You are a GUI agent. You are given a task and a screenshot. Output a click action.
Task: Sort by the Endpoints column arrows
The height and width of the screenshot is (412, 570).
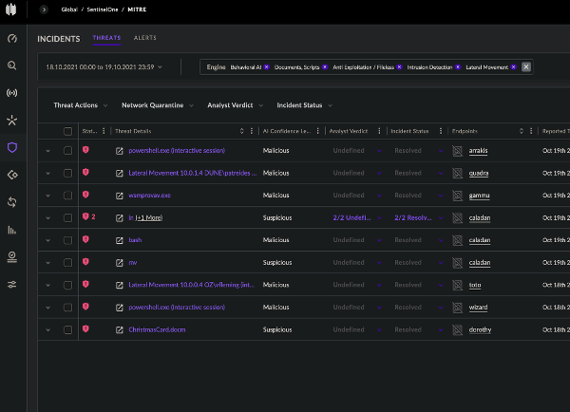(522, 131)
